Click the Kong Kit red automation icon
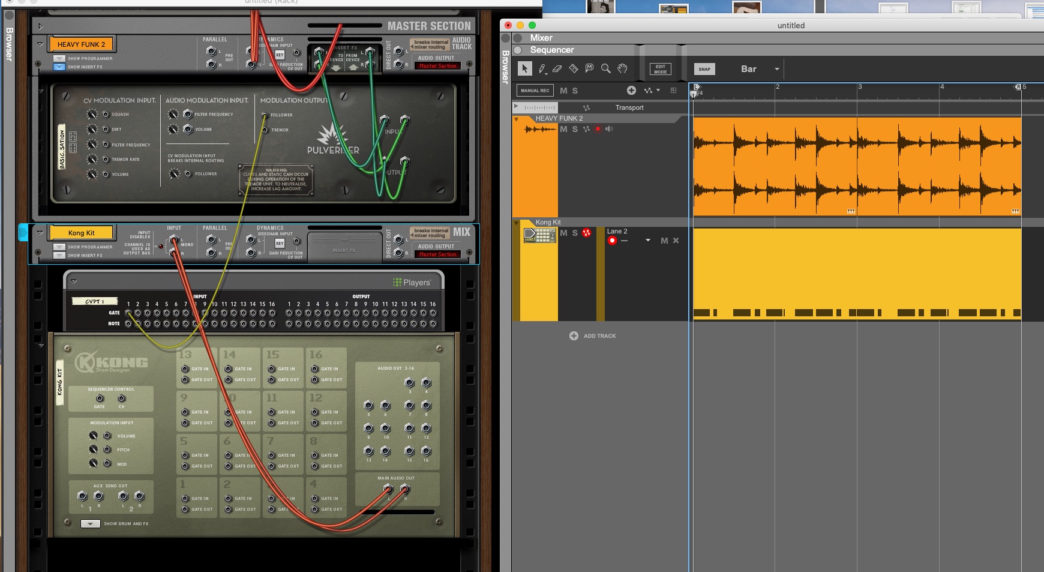 tap(586, 233)
